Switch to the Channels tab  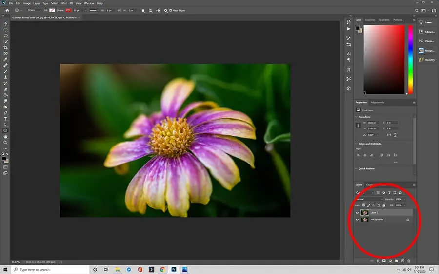(370, 185)
